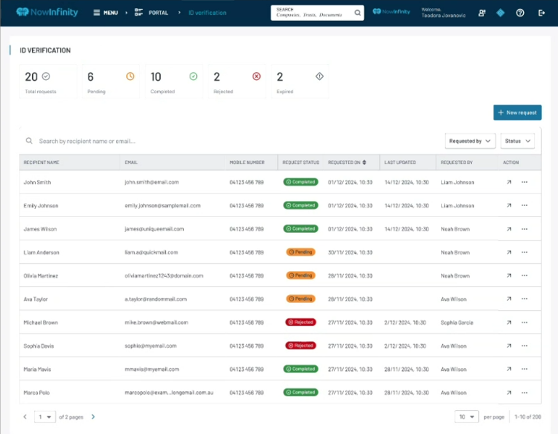The image size is (558, 434).
Task: Click the magnifier icon in global search
Action: pos(357,13)
